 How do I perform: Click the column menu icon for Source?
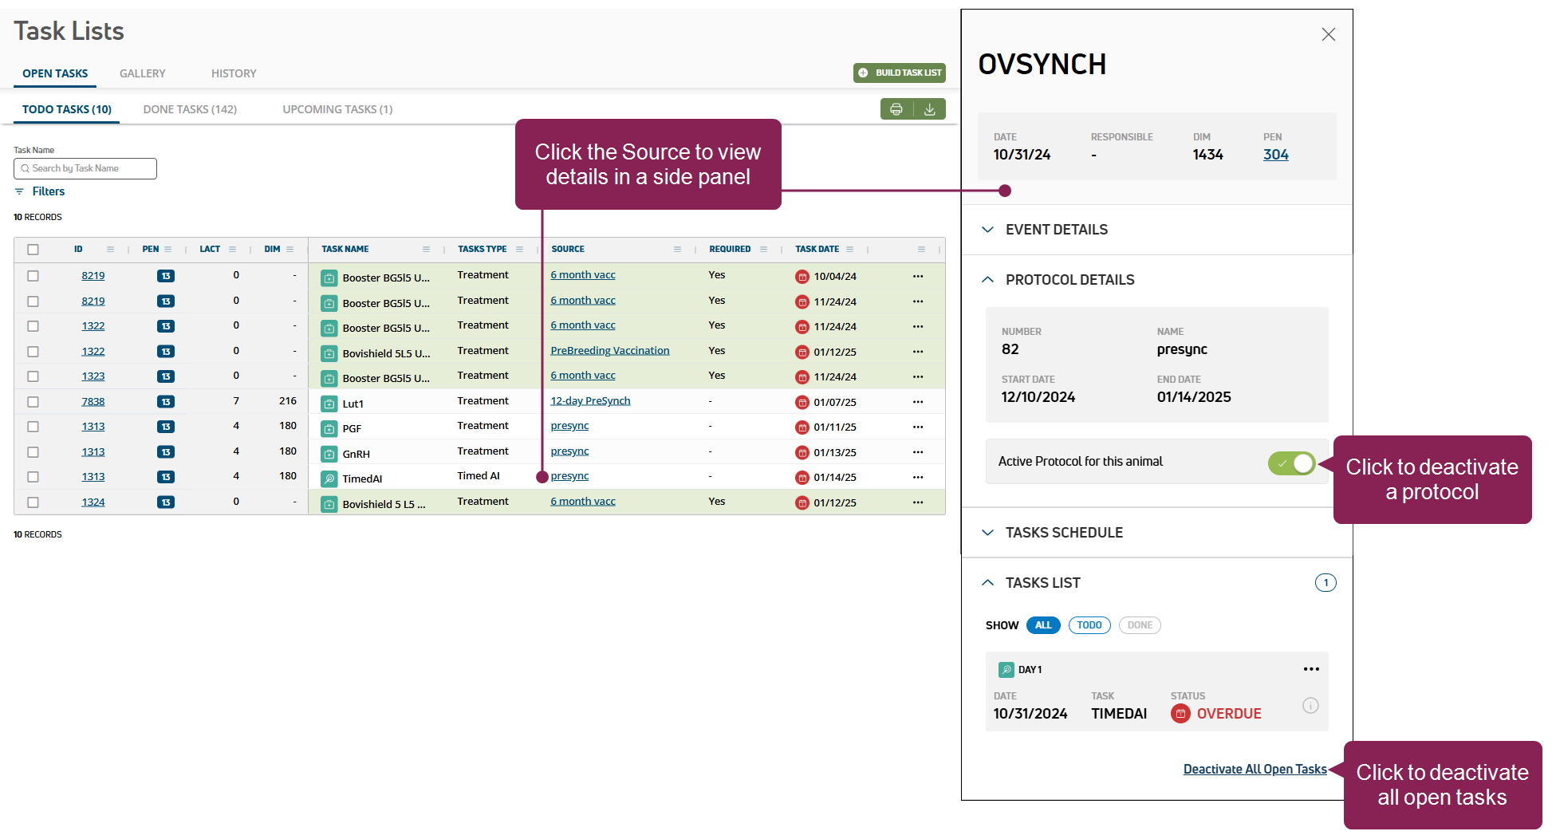tap(677, 250)
